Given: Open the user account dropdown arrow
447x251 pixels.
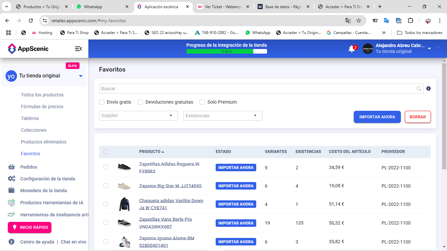Looking at the screenshot, I should (x=429, y=49).
